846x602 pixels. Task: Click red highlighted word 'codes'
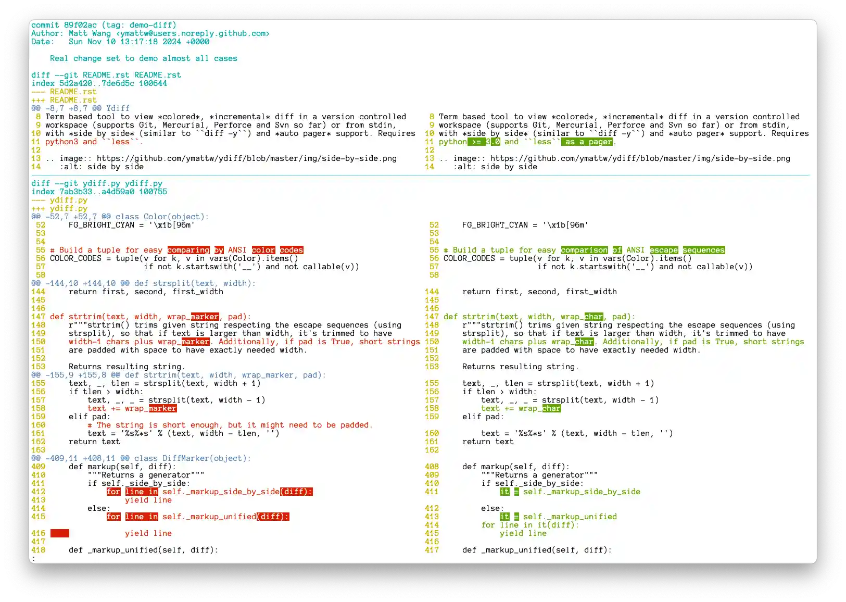292,250
